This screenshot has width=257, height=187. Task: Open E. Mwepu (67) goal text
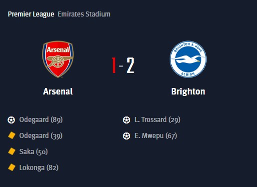tap(156, 136)
